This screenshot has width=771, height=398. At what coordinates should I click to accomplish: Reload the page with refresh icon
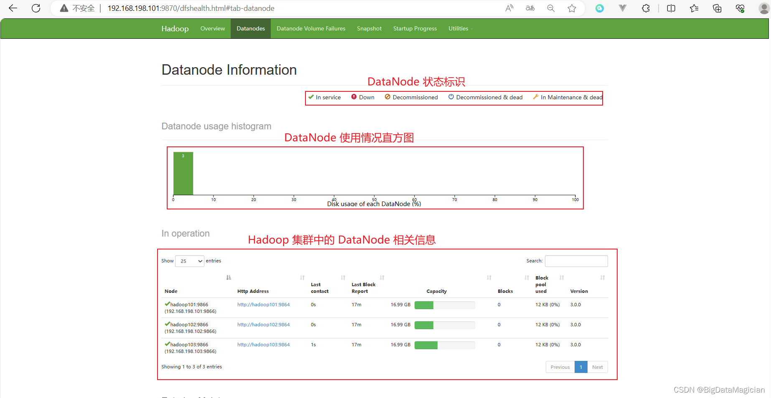(36, 8)
